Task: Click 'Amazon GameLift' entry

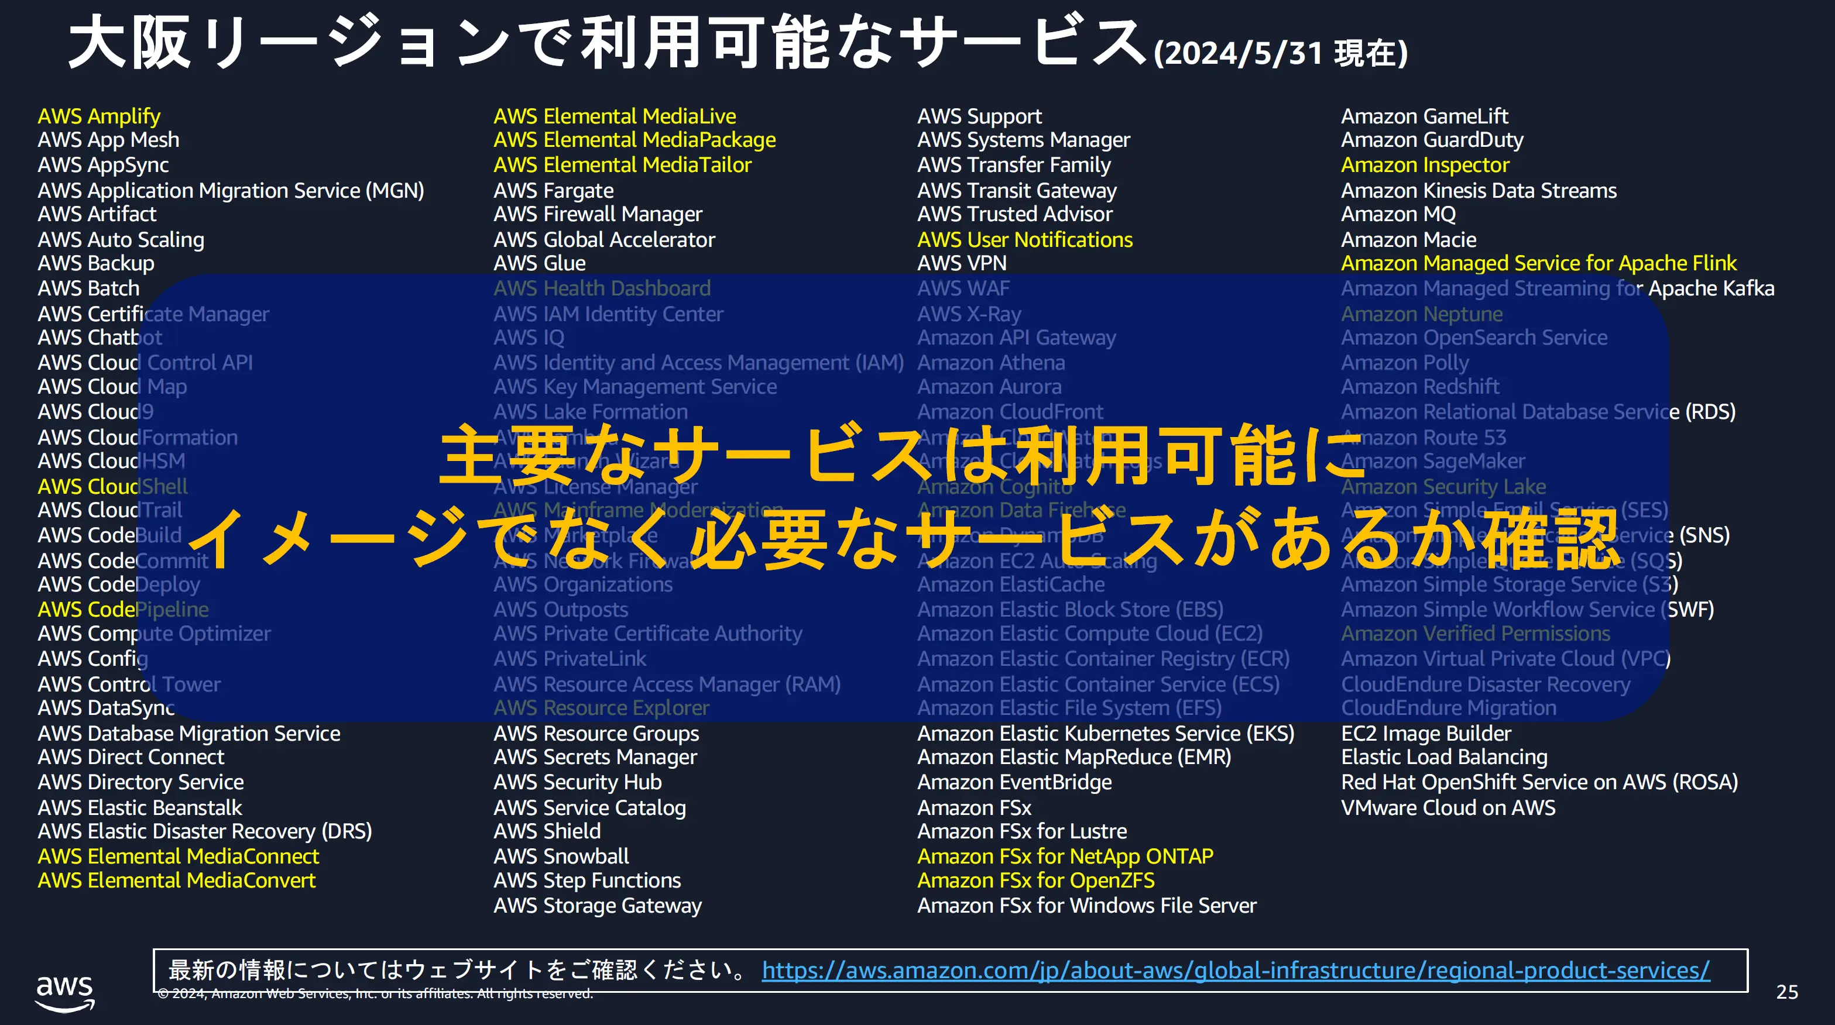Action: tap(1425, 116)
